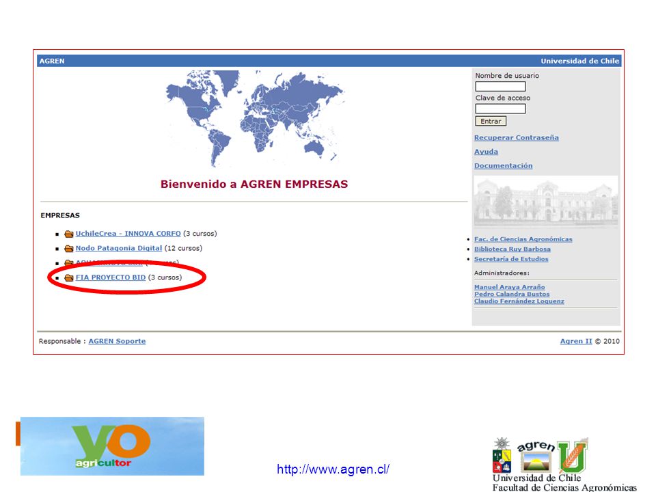Click the FIA PROYECTO BID folder icon
This screenshot has width=656, height=492.
point(69,278)
